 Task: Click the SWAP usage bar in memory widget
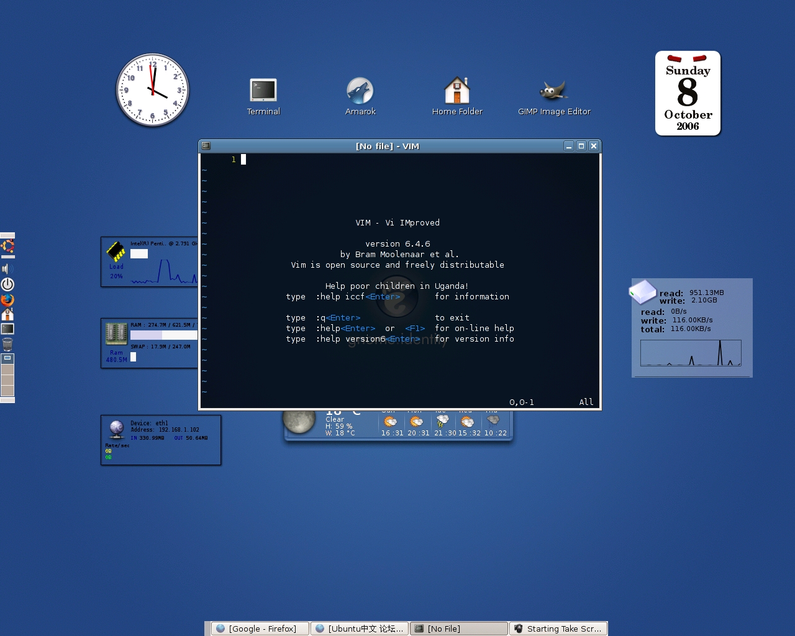(x=133, y=357)
